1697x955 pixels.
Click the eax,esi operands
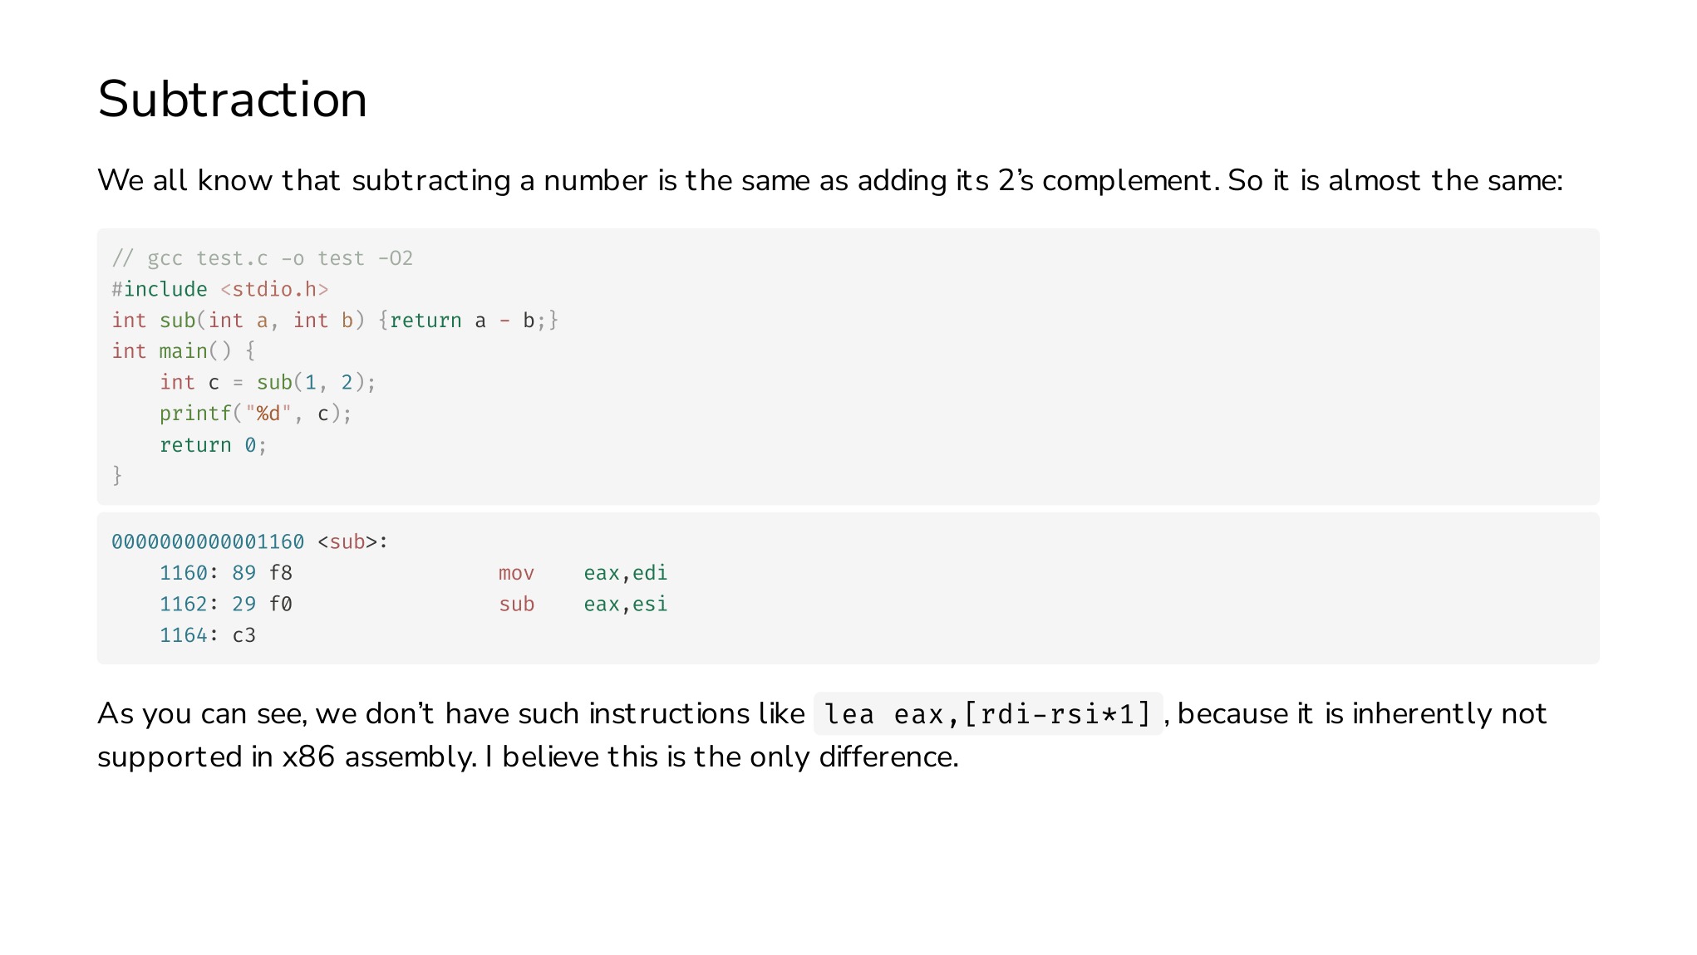point(626,604)
